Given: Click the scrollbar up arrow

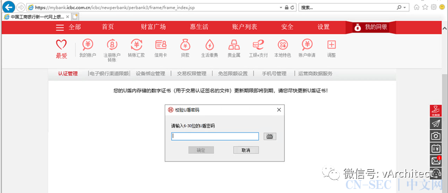Looking at the screenshot, I should 445,28.
